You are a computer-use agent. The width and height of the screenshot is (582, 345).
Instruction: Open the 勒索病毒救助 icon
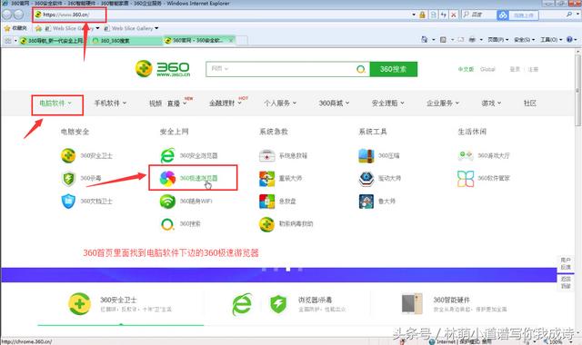pos(266,224)
